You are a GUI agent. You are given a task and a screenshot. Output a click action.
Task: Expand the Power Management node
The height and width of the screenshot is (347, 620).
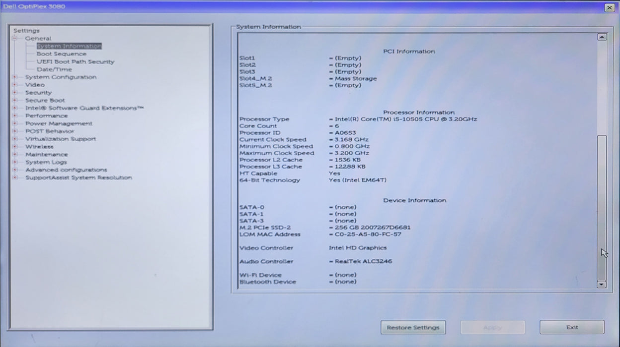(x=15, y=123)
